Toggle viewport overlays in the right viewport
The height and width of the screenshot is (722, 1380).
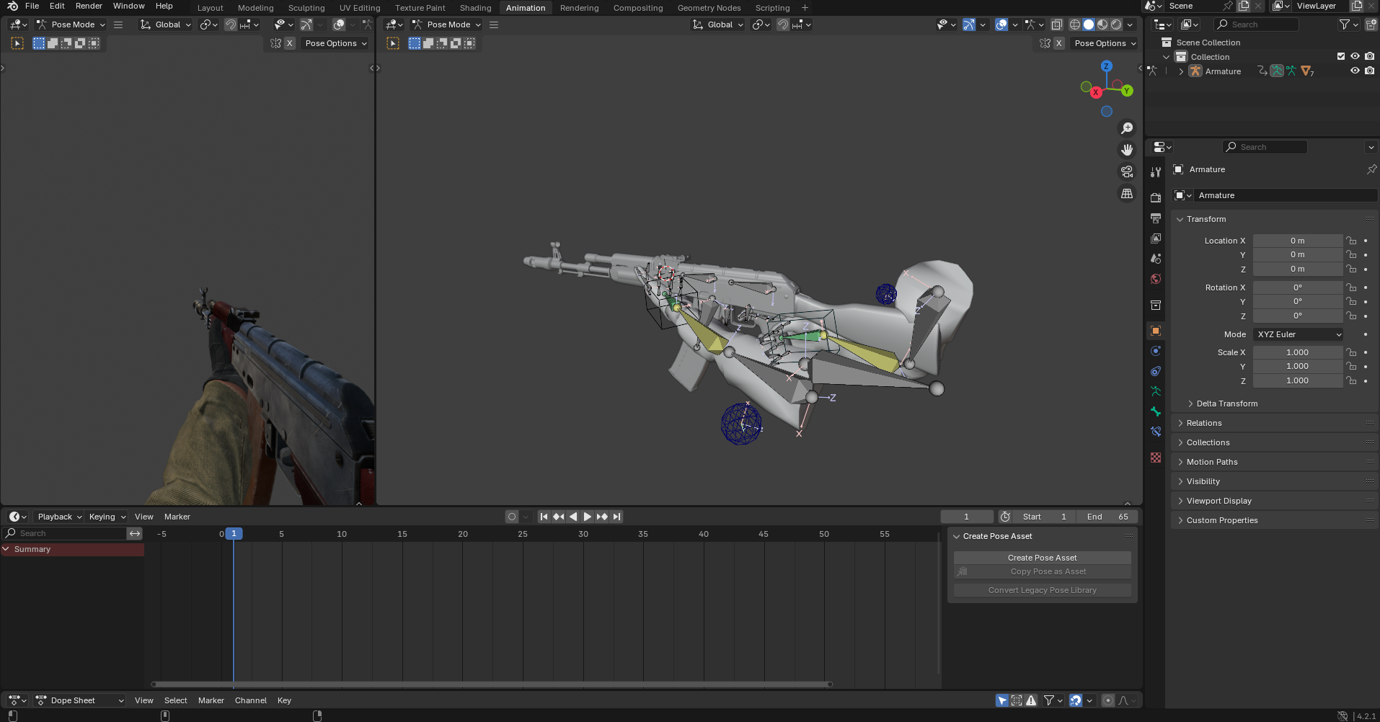point(1001,24)
